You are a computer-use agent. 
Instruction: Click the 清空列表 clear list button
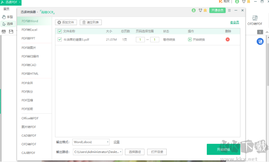91,22
